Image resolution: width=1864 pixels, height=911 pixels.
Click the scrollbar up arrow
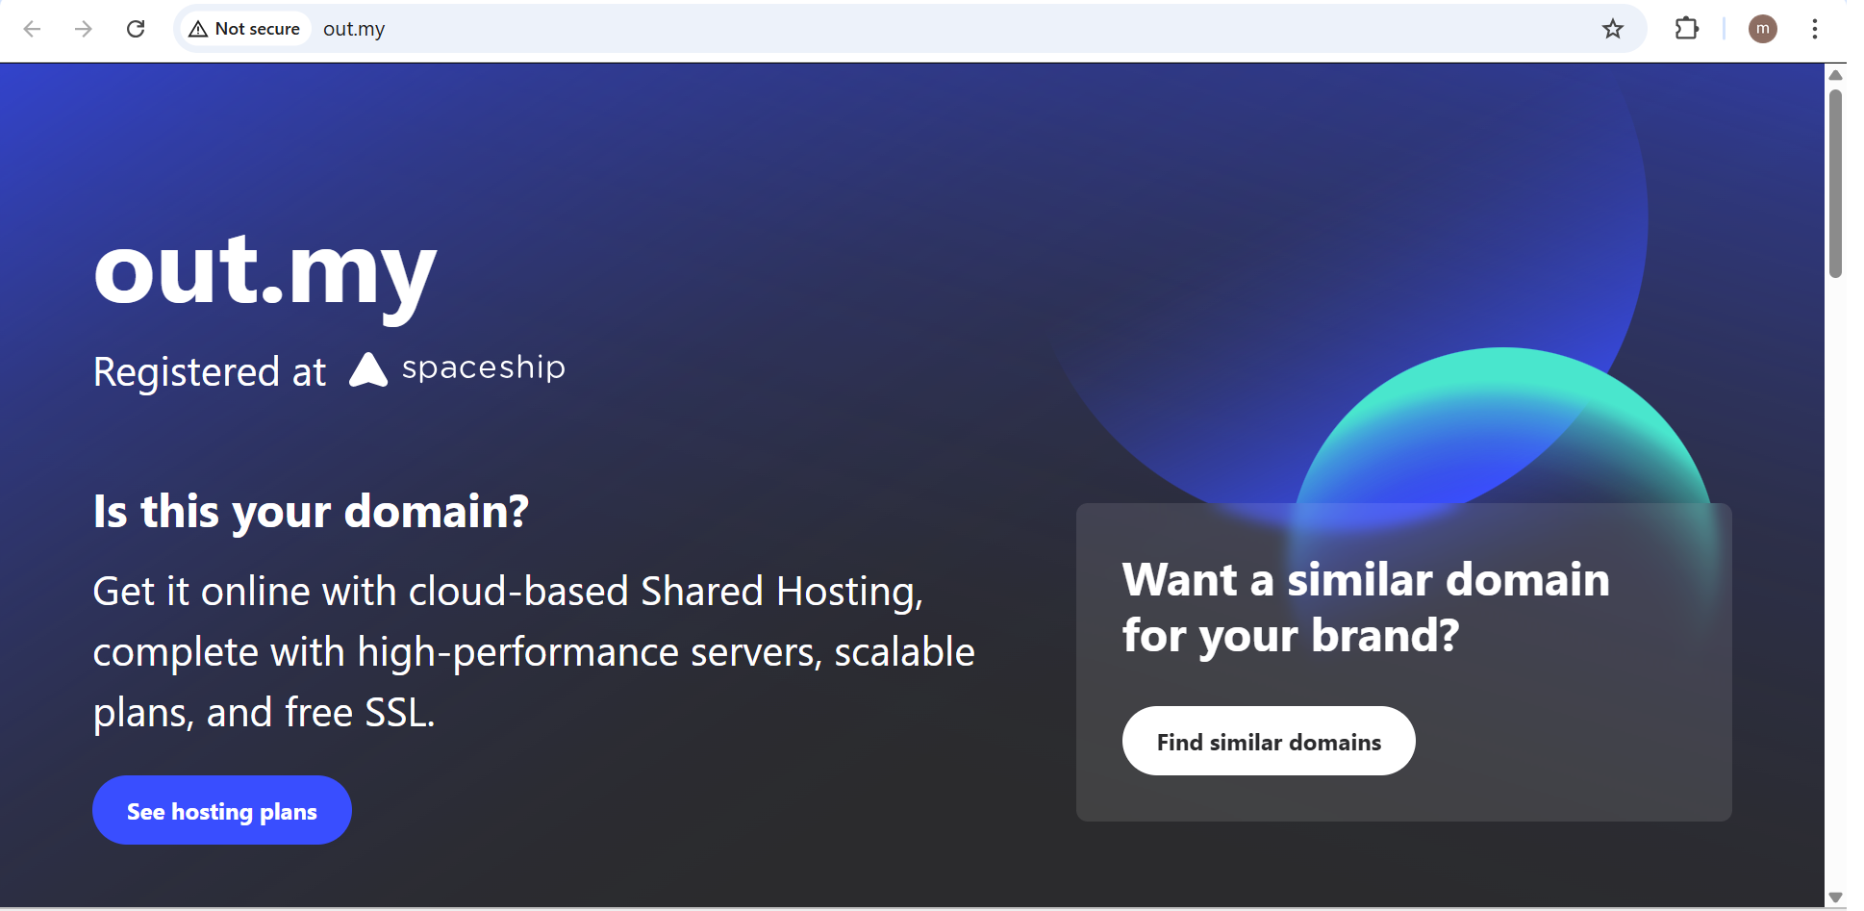pos(1835,75)
